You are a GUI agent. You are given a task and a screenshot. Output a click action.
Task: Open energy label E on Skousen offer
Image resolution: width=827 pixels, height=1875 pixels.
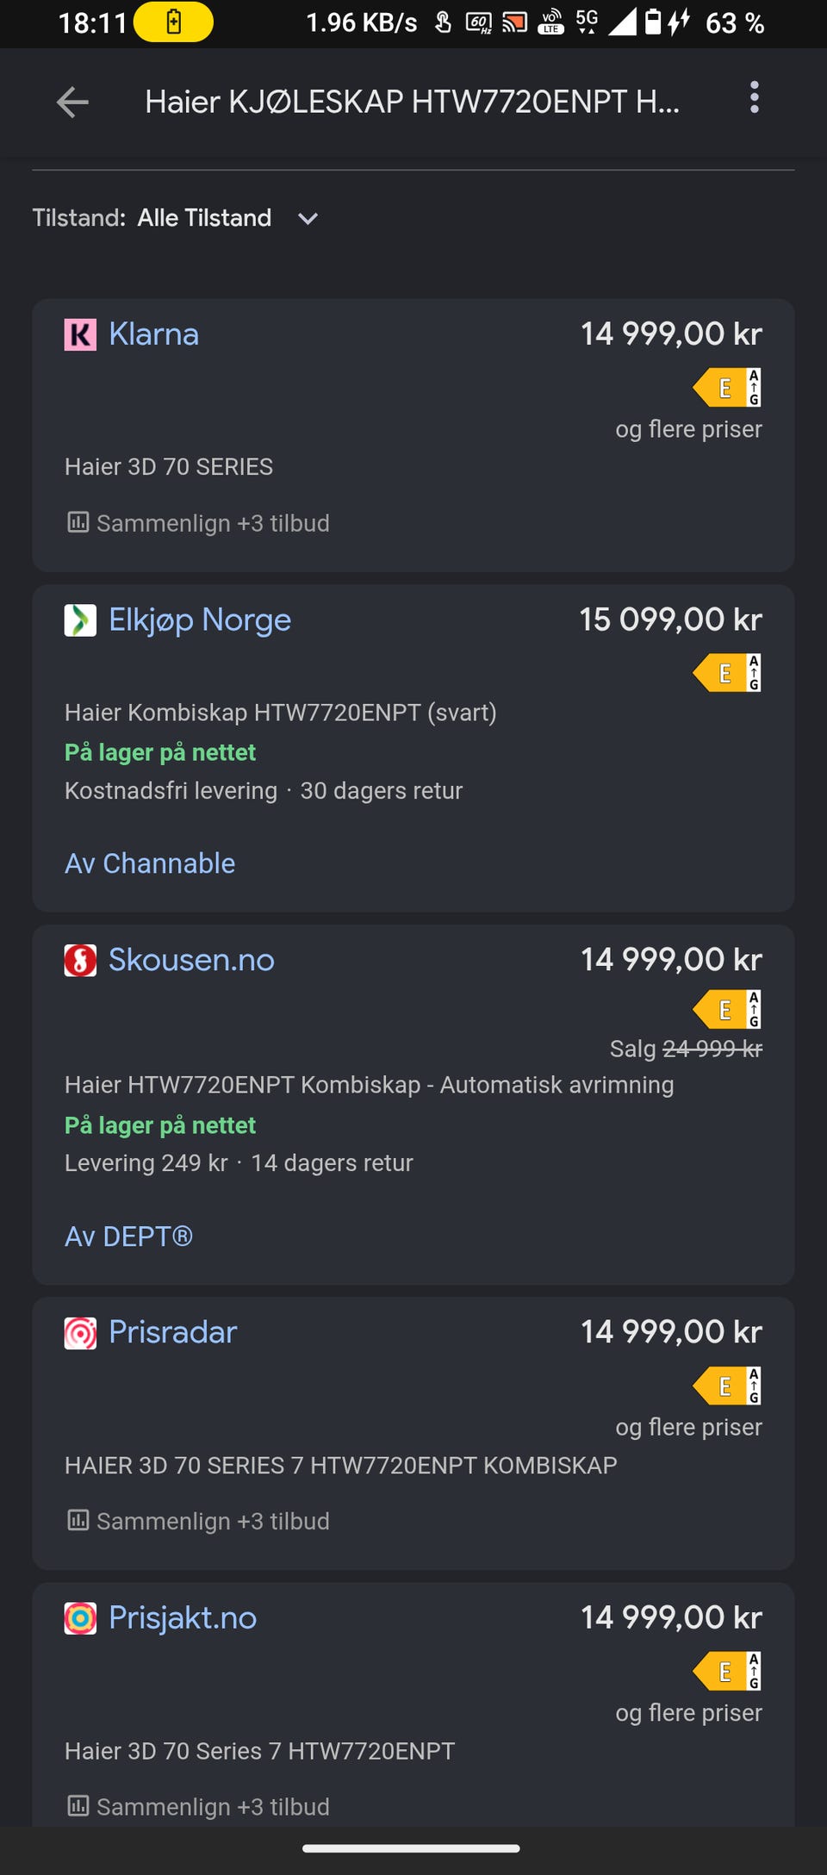[x=727, y=1010]
